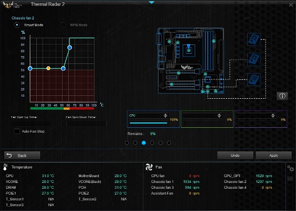Click top-left VRM sensor marker
296x211 pixels.
(x=170, y=42)
